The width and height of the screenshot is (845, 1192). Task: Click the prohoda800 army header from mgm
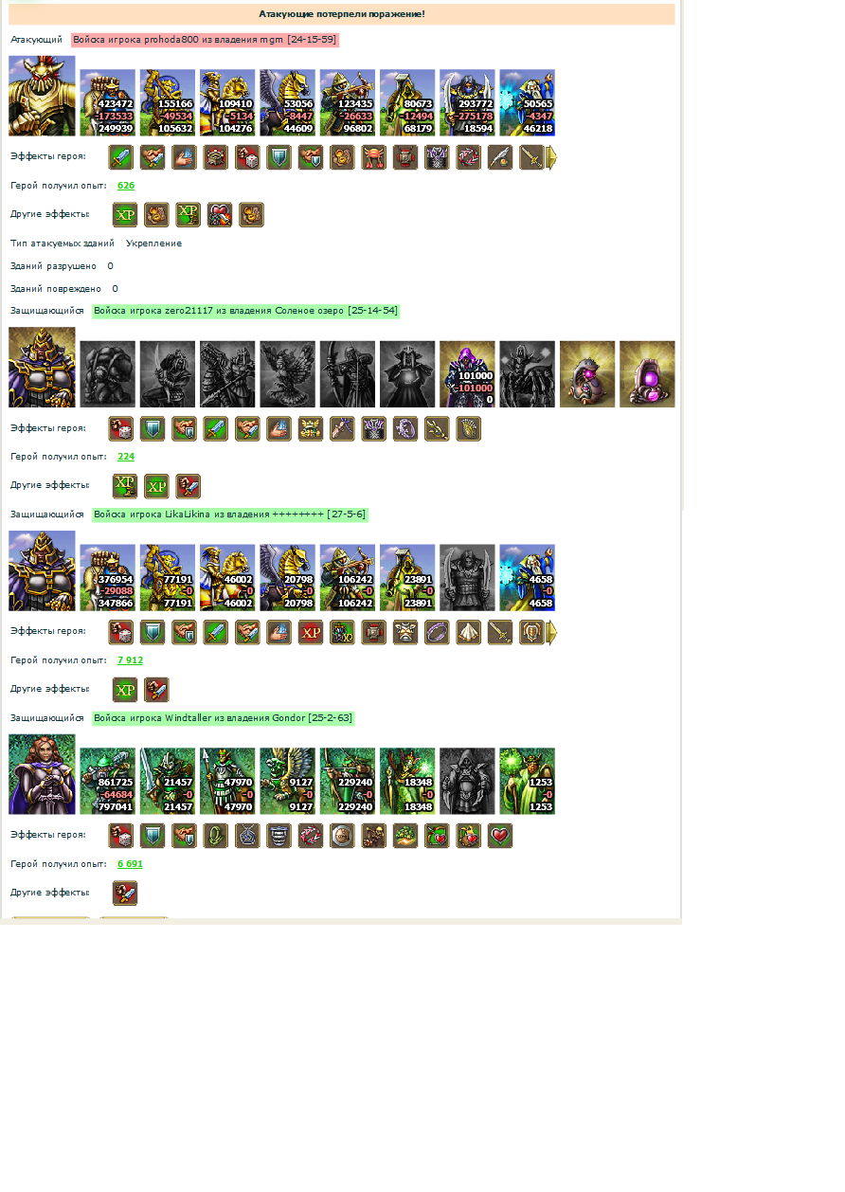(x=205, y=40)
